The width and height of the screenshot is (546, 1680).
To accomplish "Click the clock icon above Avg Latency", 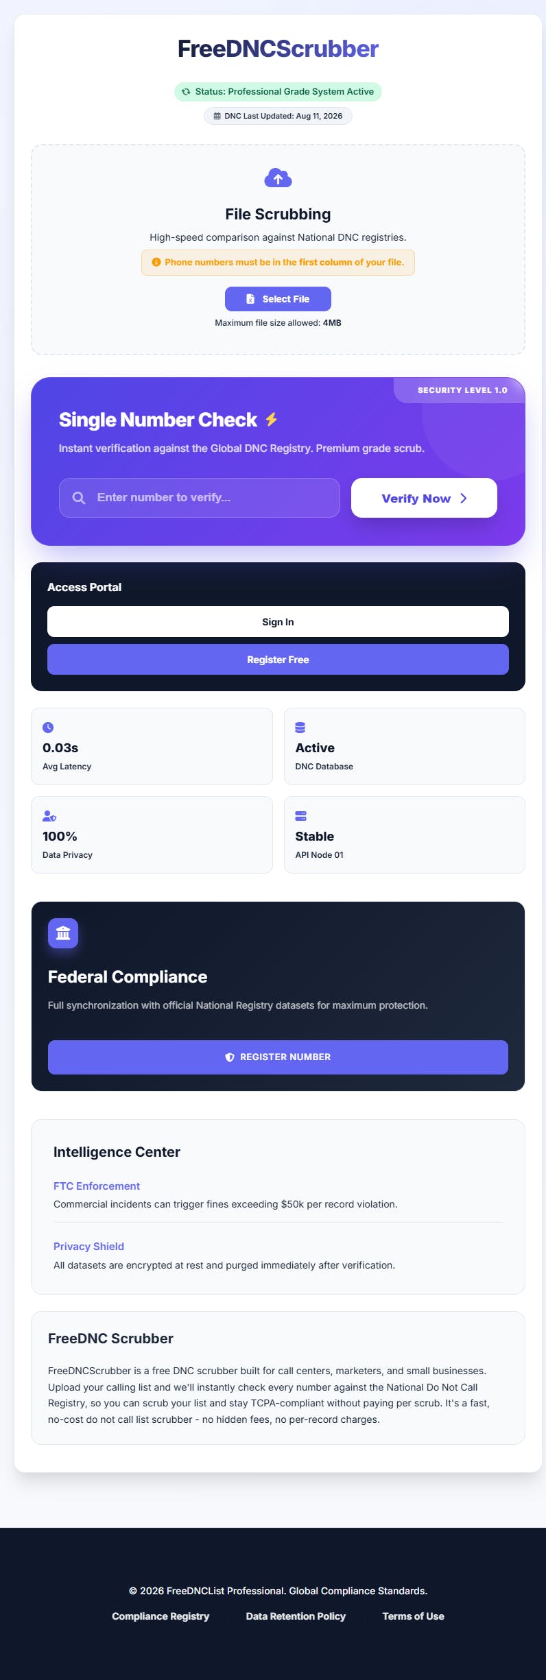I will [x=48, y=728].
